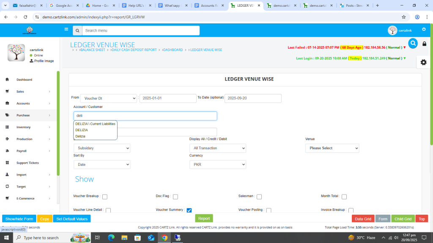Viewport: 433px width, 243px height.
Task: Expand the Accounts sidebar menu arrow
Action: 49,103
